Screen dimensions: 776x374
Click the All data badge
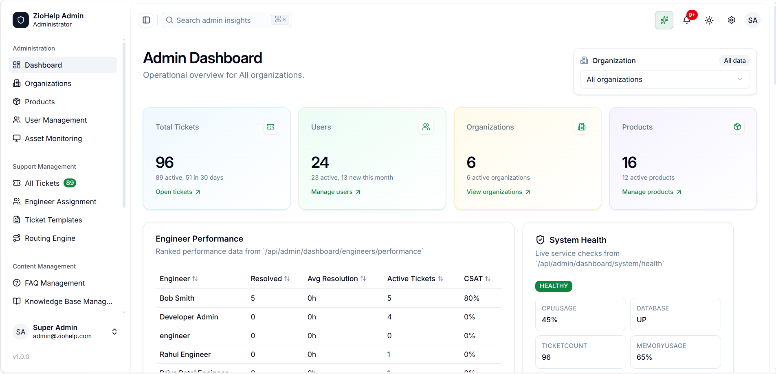pos(734,61)
